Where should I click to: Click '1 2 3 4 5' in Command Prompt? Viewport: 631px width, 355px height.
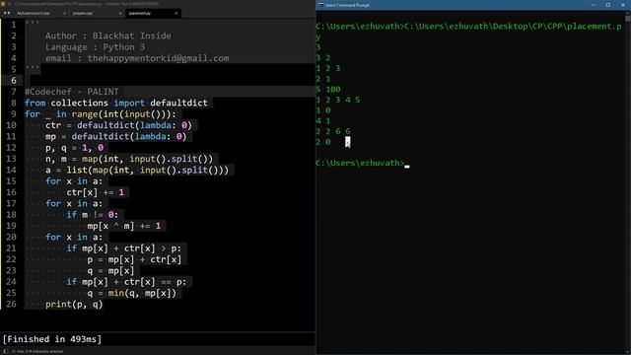338,100
